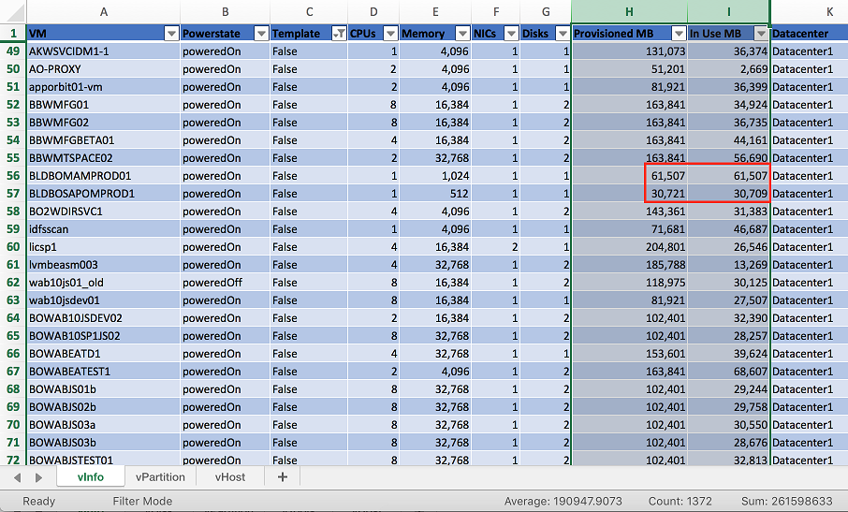Viewport: 848px width, 512px height.
Task: Open the Powerstate column filter dropdown
Action: (261, 34)
